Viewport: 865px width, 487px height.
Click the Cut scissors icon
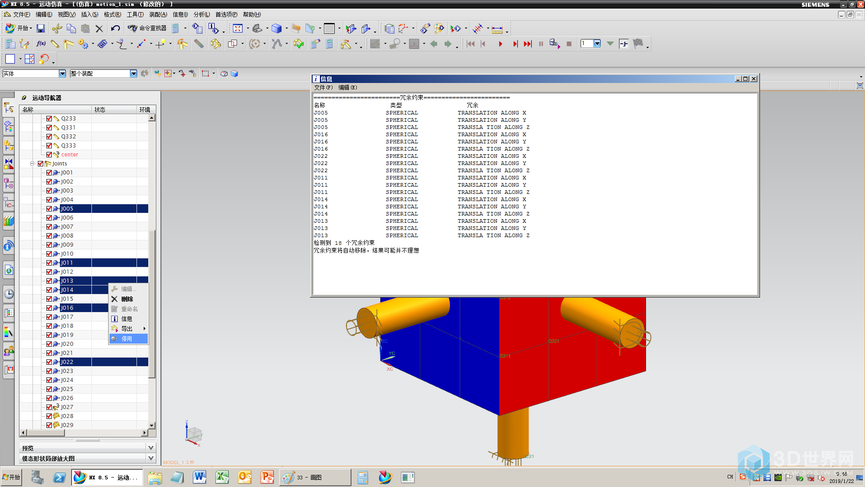click(x=57, y=29)
